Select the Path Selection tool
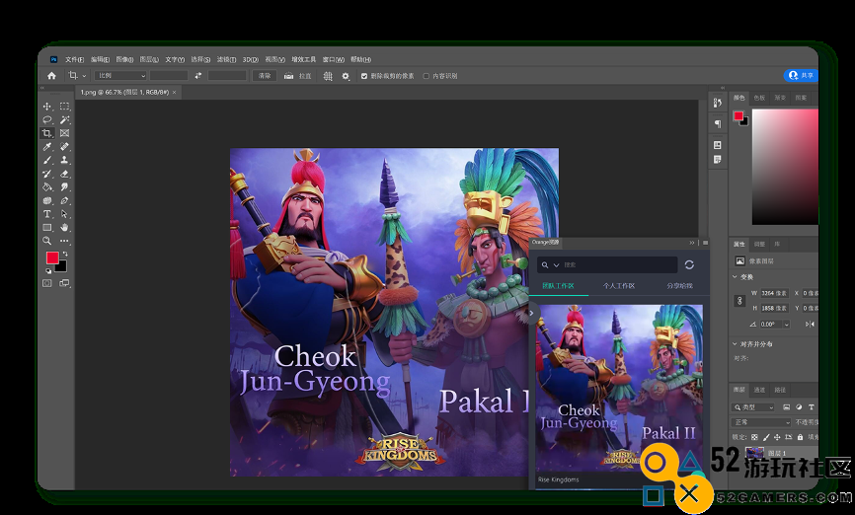 click(x=64, y=214)
